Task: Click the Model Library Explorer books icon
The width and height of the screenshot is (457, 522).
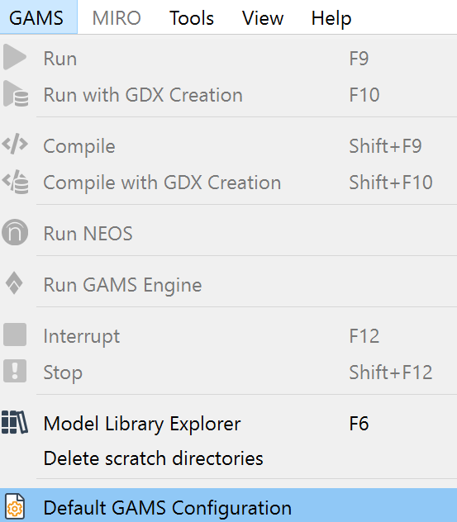Action: point(14,422)
